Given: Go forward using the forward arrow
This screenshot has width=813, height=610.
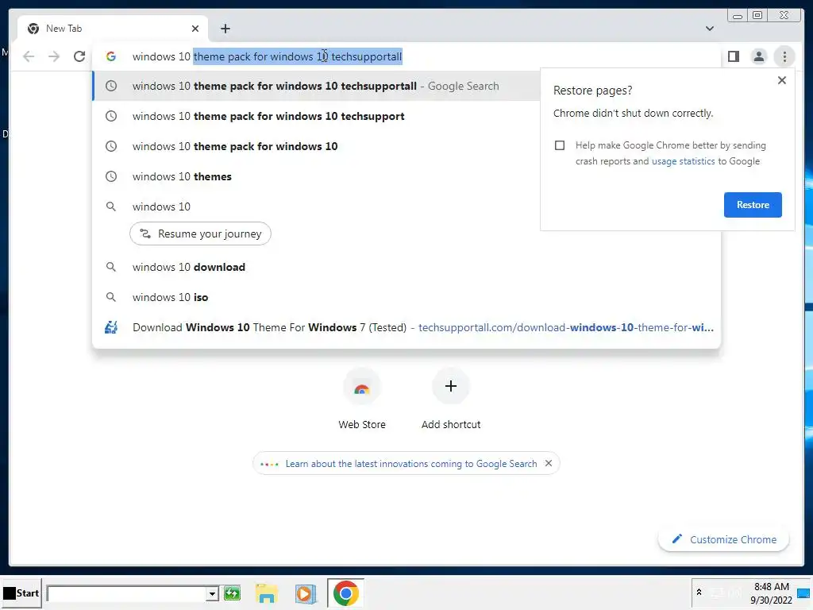Looking at the screenshot, I should (54, 56).
